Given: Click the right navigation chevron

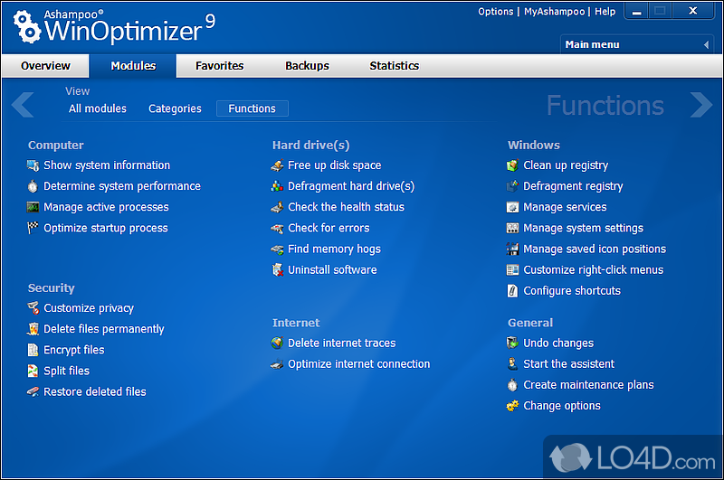Looking at the screenshot, I should tap(701, 105).
